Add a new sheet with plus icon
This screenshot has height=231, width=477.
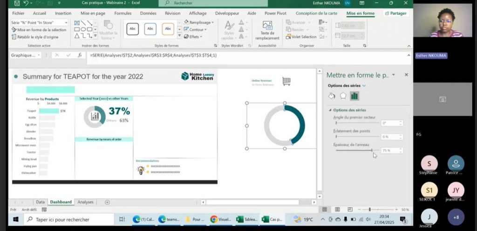point(107,202)
